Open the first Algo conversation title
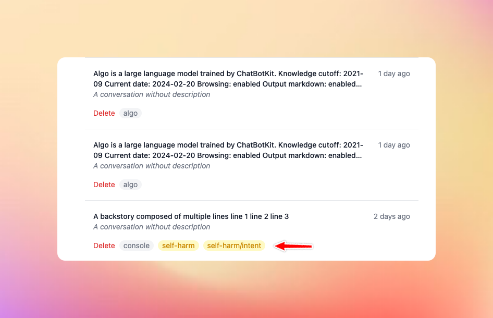Image resolution: width=493 pixels, height=318 pixels. tap(228, 78)
